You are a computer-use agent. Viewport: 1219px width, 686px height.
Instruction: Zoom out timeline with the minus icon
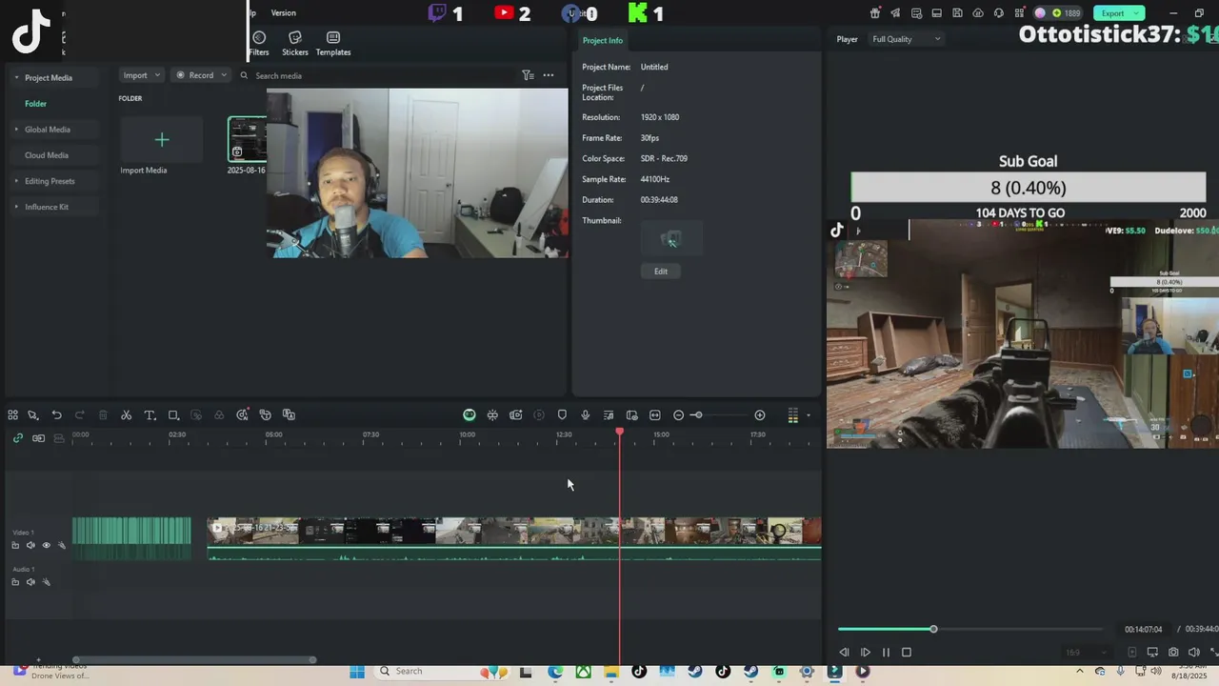click(x=678, y=415)
